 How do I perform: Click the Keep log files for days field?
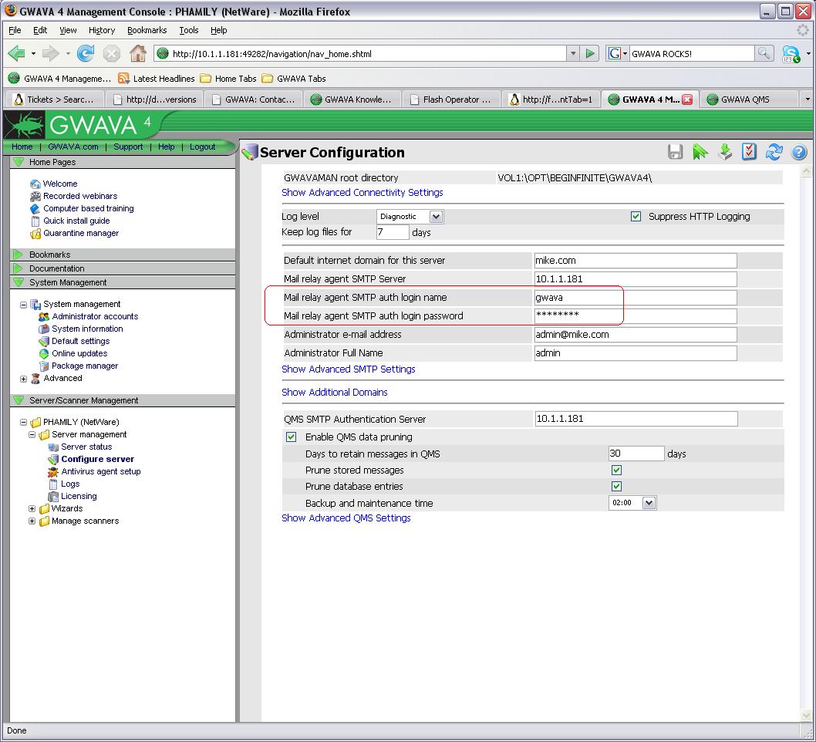(393, 231)
